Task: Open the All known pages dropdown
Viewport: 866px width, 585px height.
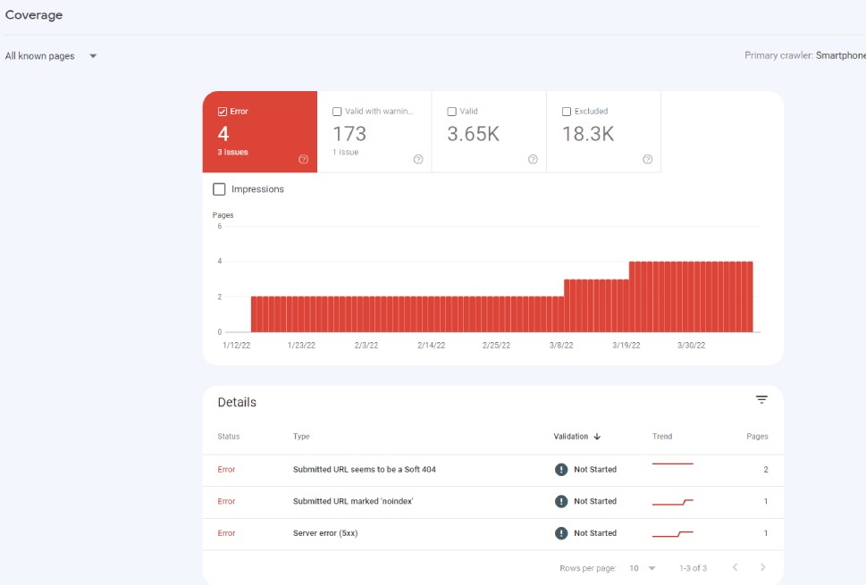Action: (x=51, y=56)
